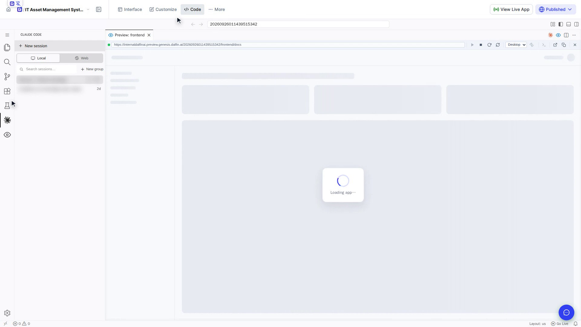Open preview in external browser icon
Screen dimensions: 581x327
(555, 45)
